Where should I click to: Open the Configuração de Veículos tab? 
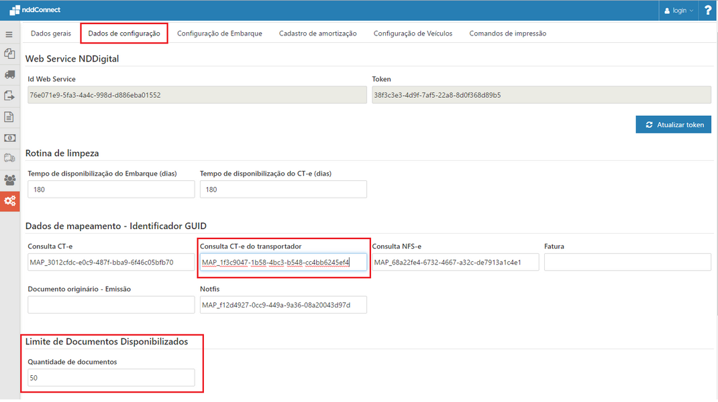(413, 33)
